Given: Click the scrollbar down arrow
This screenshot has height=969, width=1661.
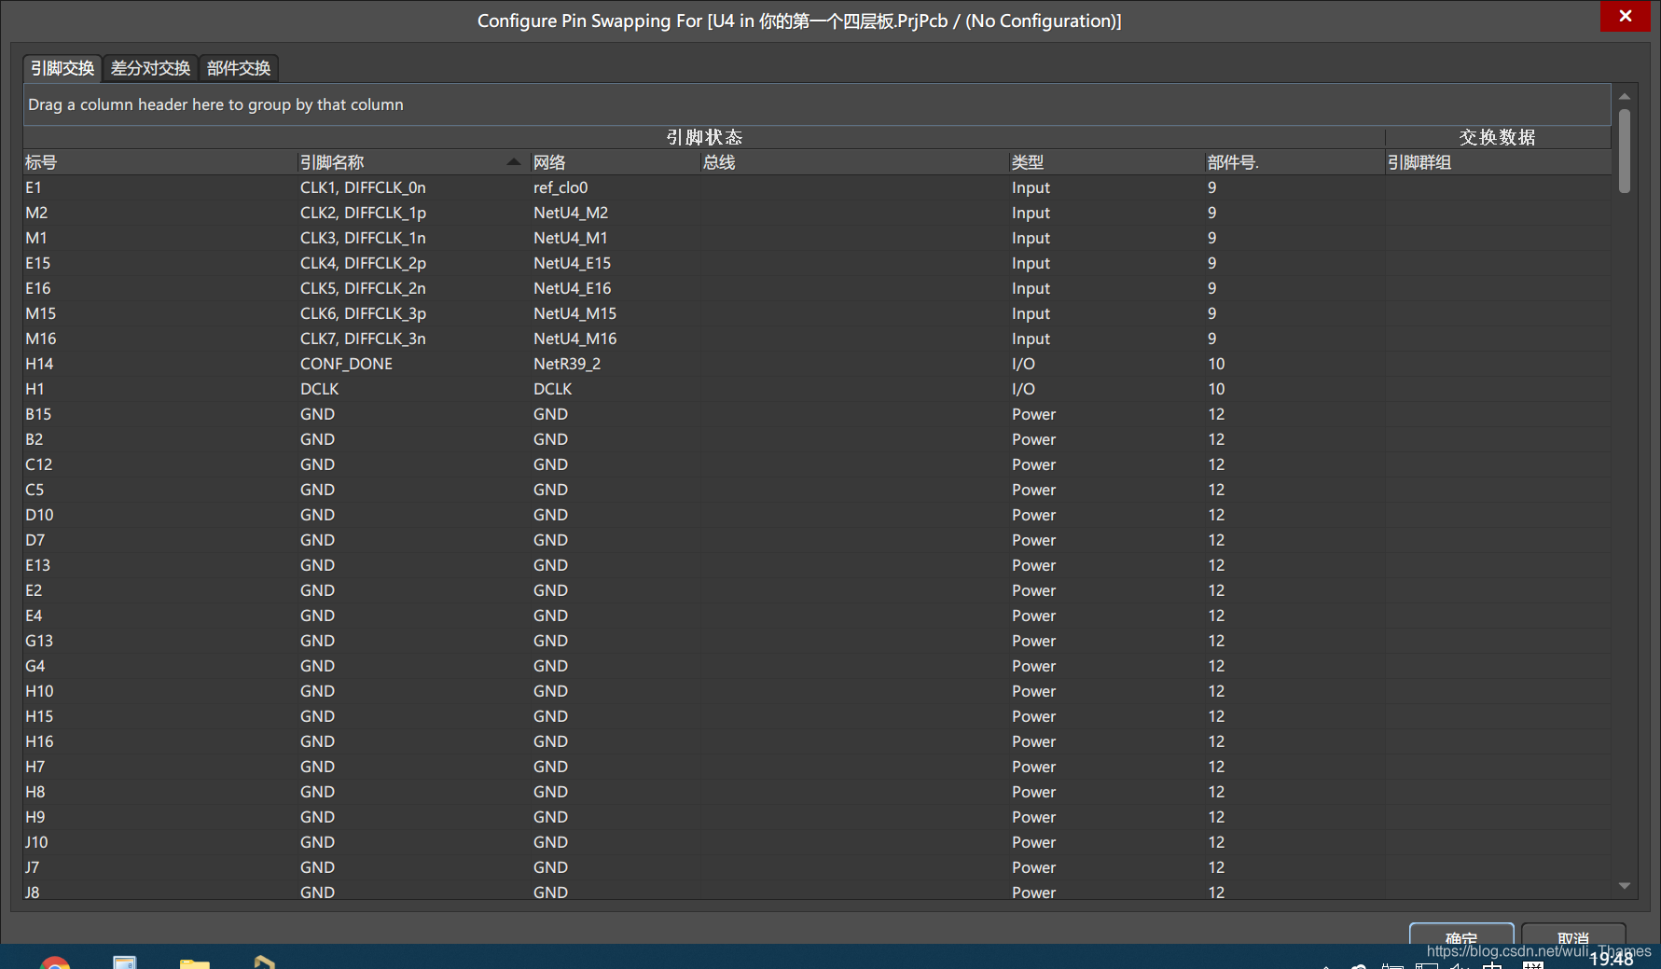Looking at the screenshot, I should pos(1625,886).
